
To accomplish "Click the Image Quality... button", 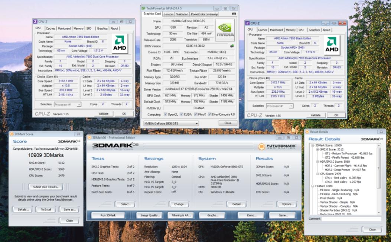I will click(x=150, y=215).
